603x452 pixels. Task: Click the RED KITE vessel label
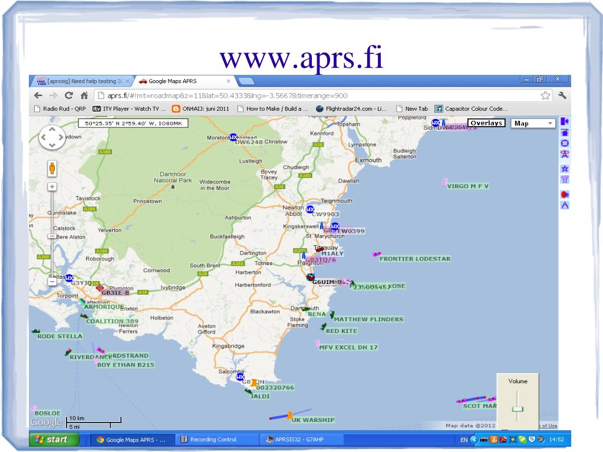(341, 331)
